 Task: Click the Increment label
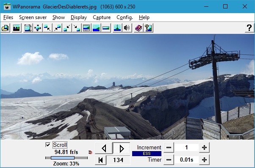(149, 148)
